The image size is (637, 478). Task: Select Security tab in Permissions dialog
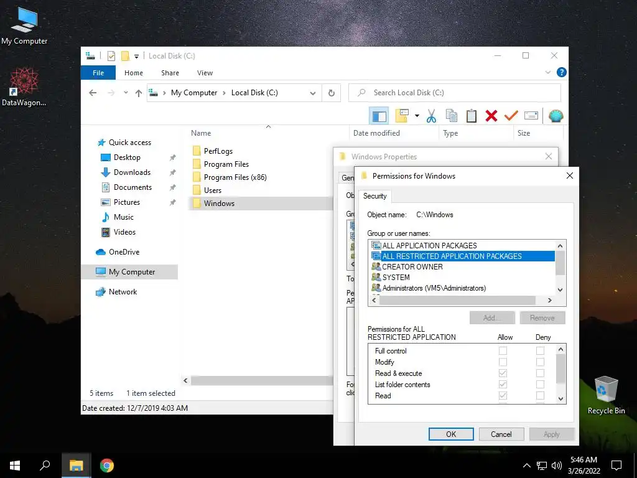pos(374,196)
